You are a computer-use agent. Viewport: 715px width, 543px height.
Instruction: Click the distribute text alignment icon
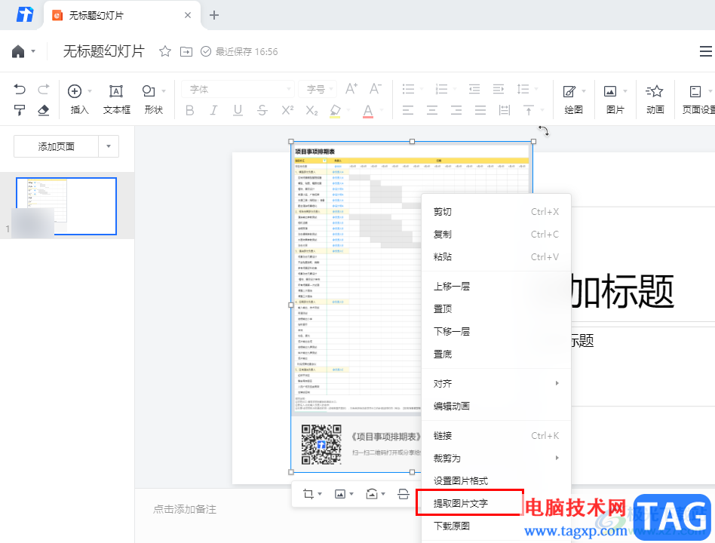(x=505, y=110)
